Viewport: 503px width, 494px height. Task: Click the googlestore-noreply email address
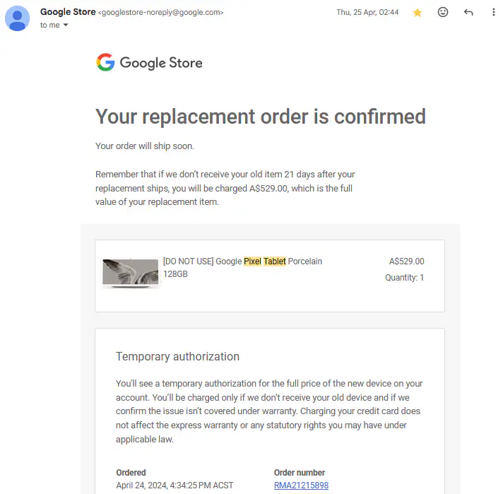pos(162,13)
